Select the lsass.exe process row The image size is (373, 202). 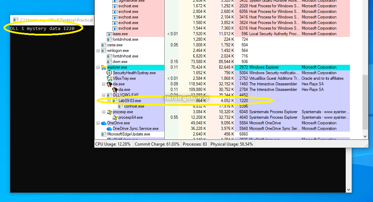(x=120, y=34)
